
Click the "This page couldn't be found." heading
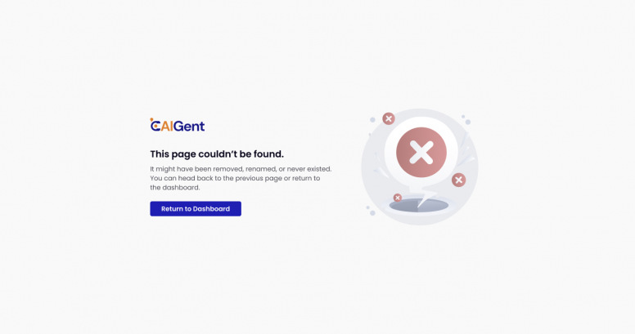pos(217,154)
